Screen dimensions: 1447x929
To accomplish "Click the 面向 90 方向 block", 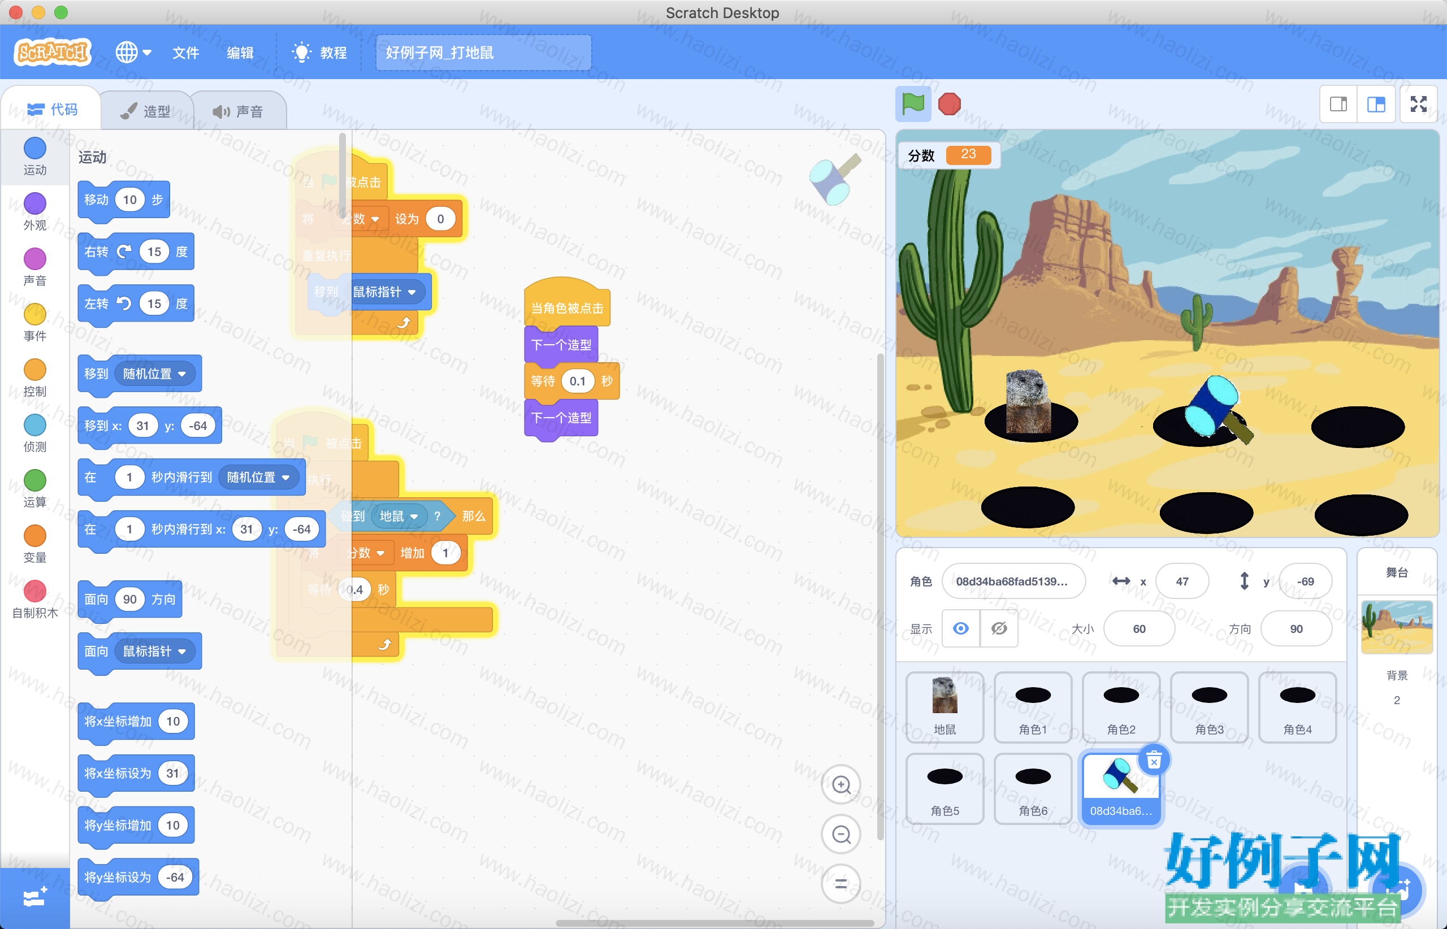I will point(130,600).
